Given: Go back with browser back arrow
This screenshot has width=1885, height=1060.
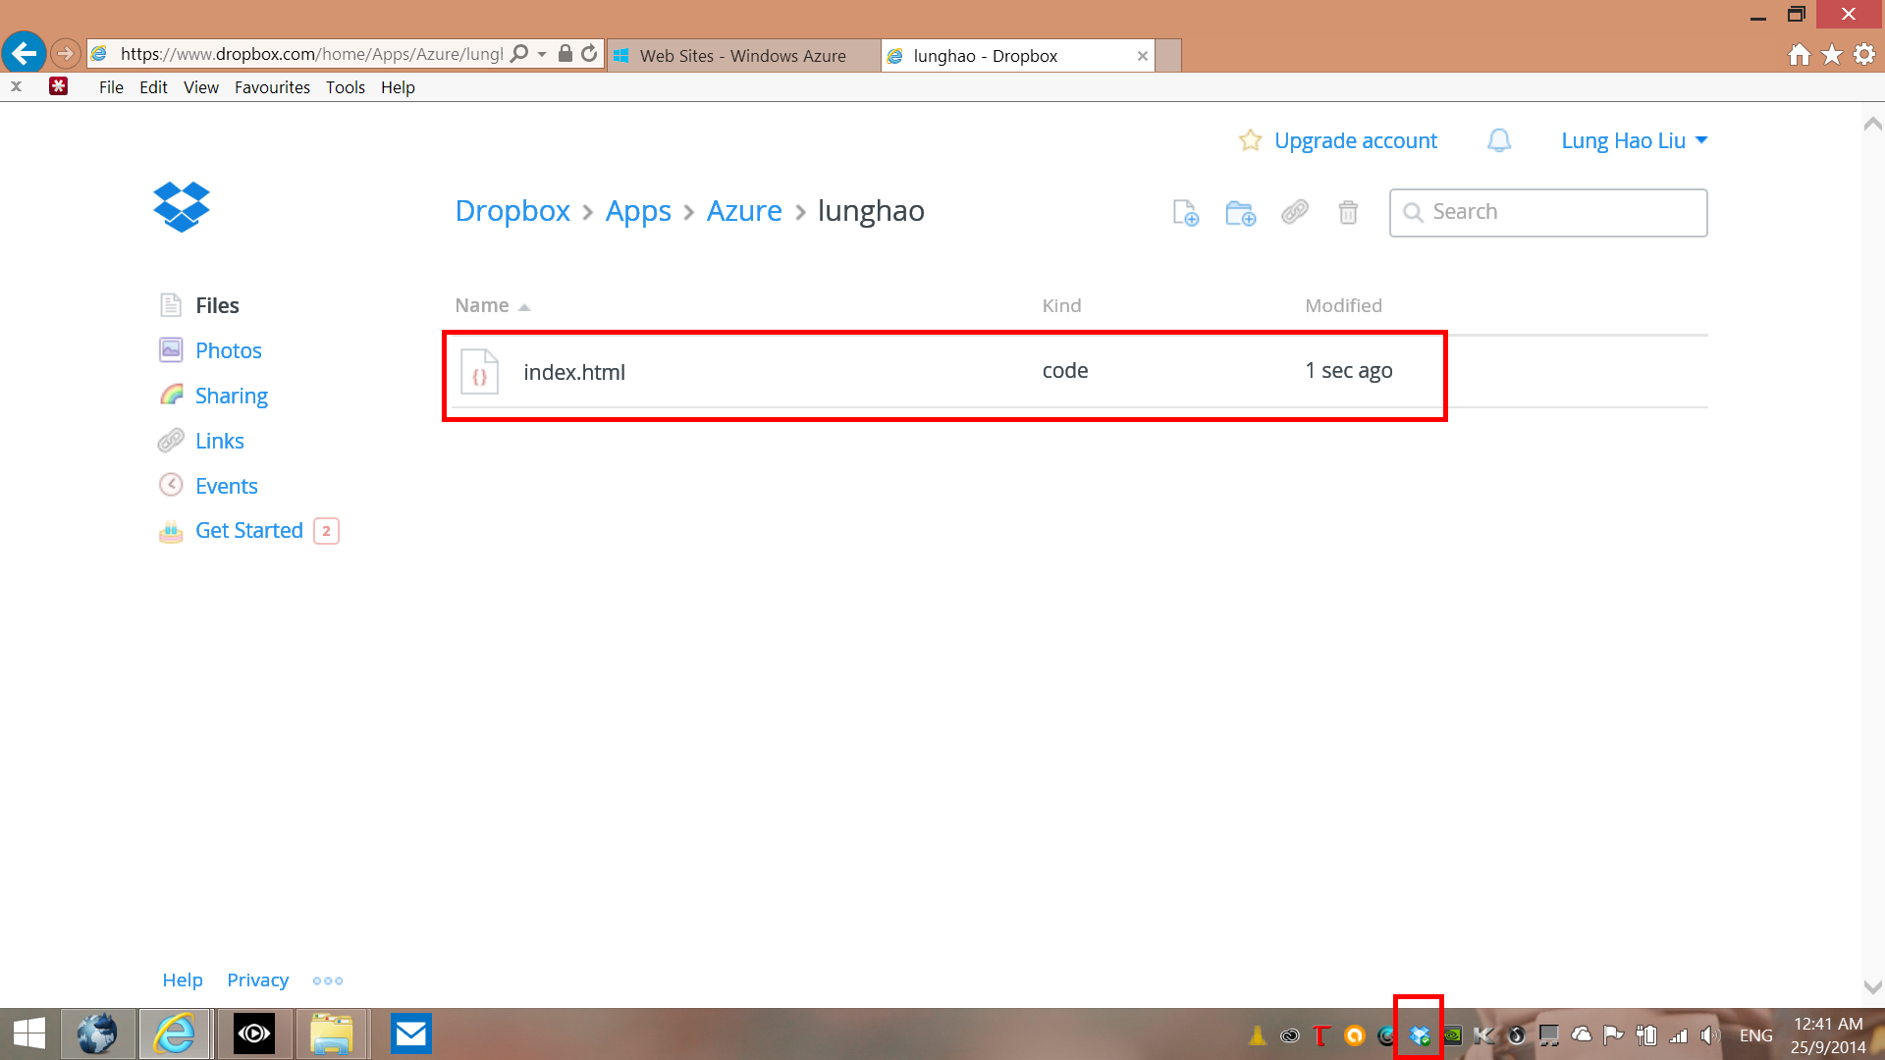Looking at the screenshot, I should [24, 53].
